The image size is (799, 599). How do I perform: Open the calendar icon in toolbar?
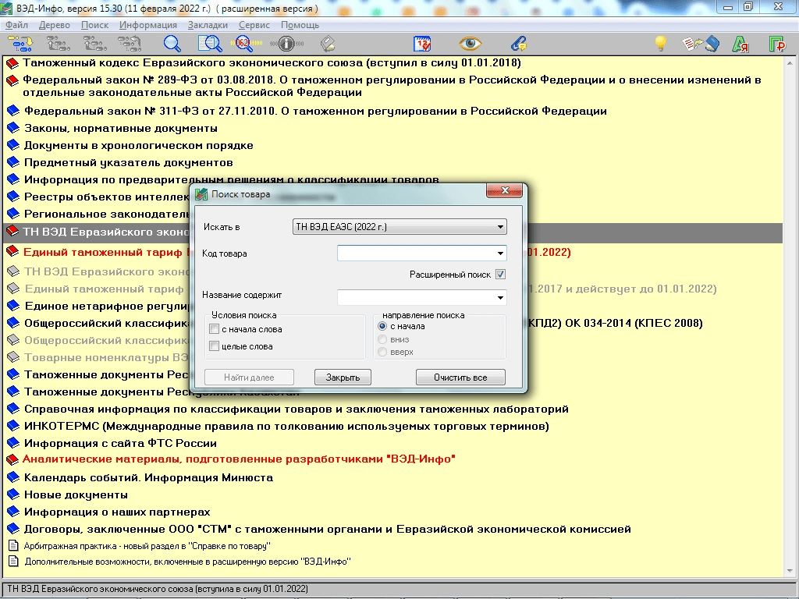click(x=422, y=44)
